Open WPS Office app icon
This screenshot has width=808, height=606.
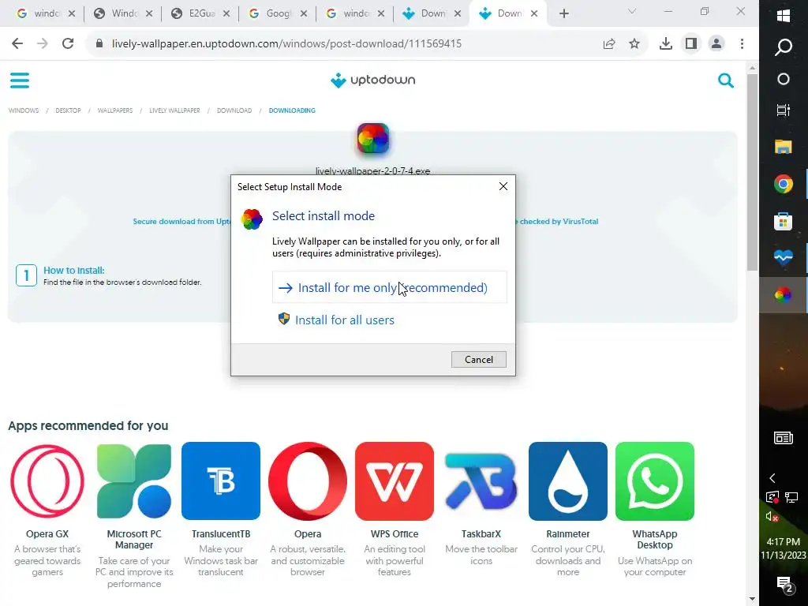point(395,481)
